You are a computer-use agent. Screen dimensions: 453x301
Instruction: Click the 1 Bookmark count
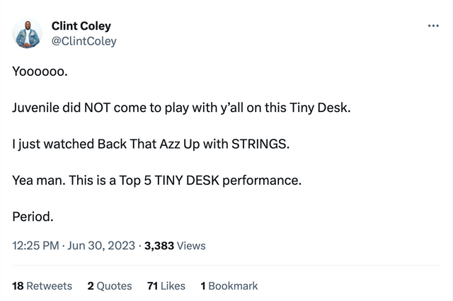click(x=229, y=286)
